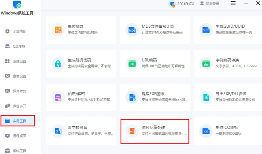Click the green abc encoding icon
This screenshot has height=154, width=262.
coord(206,64)
